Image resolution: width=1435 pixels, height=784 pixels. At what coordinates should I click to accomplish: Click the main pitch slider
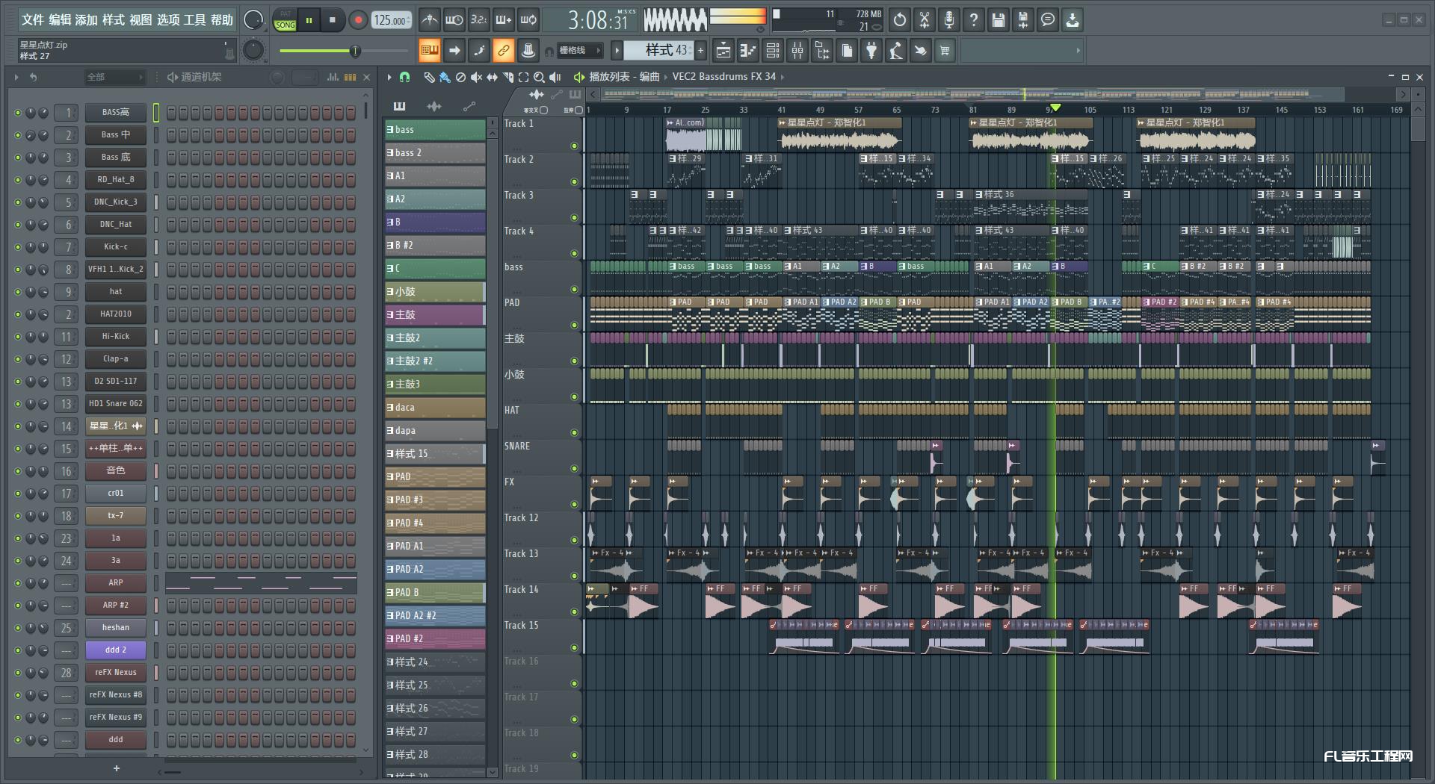tap(344, 51)
